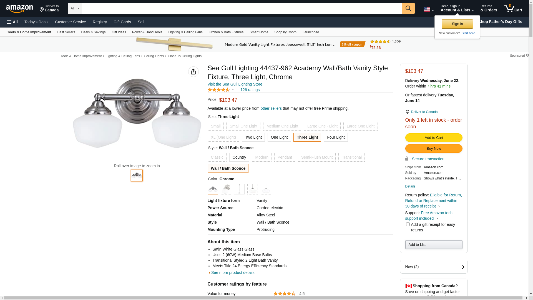This screenshot has width=533, height=300.
Task: Click the share icon on product image
Action: (x=193, y=72)
